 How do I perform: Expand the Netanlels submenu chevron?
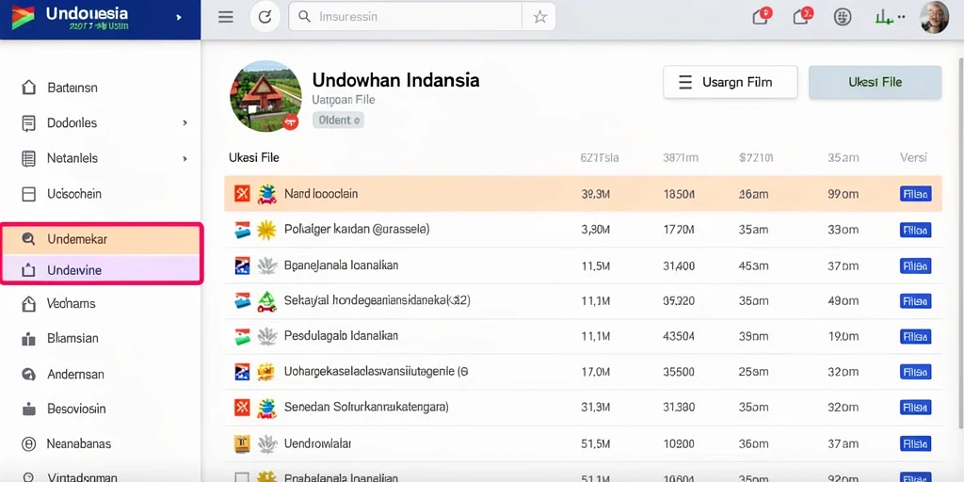[185, 158]
